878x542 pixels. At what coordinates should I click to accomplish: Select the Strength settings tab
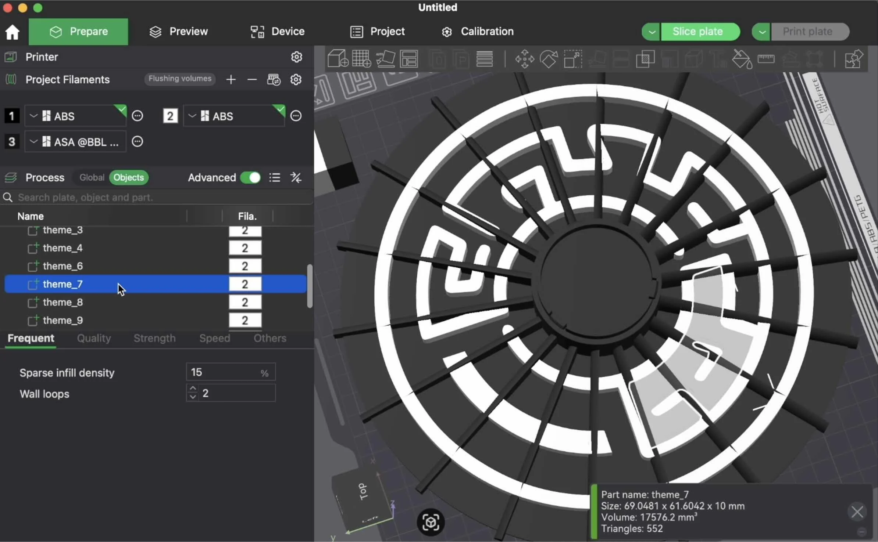154,338
